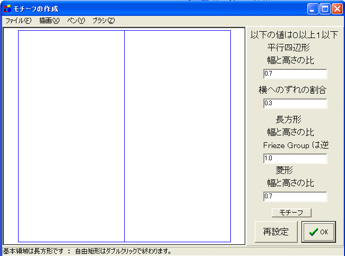Click inside the right blue rectangle canvas

pyautogui.click(x=178, y=136)
